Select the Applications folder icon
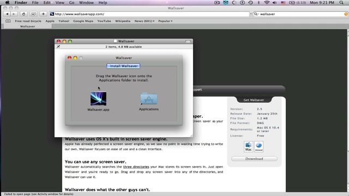This screenshot has width=349, height=196. click(x=149, y=99)
